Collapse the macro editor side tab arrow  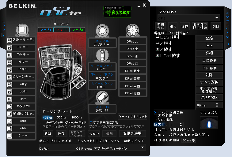228,44
